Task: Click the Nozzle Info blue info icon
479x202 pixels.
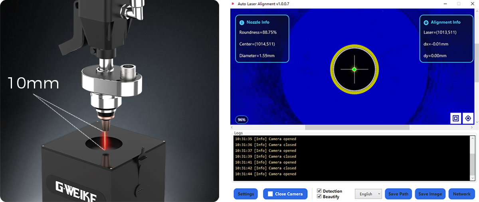Action: click(241, 23)
